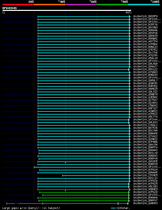Viewport: 162px width, 210px height.
Task: Click the UniRef100_A7QIM0 entry
Action: 145,56
